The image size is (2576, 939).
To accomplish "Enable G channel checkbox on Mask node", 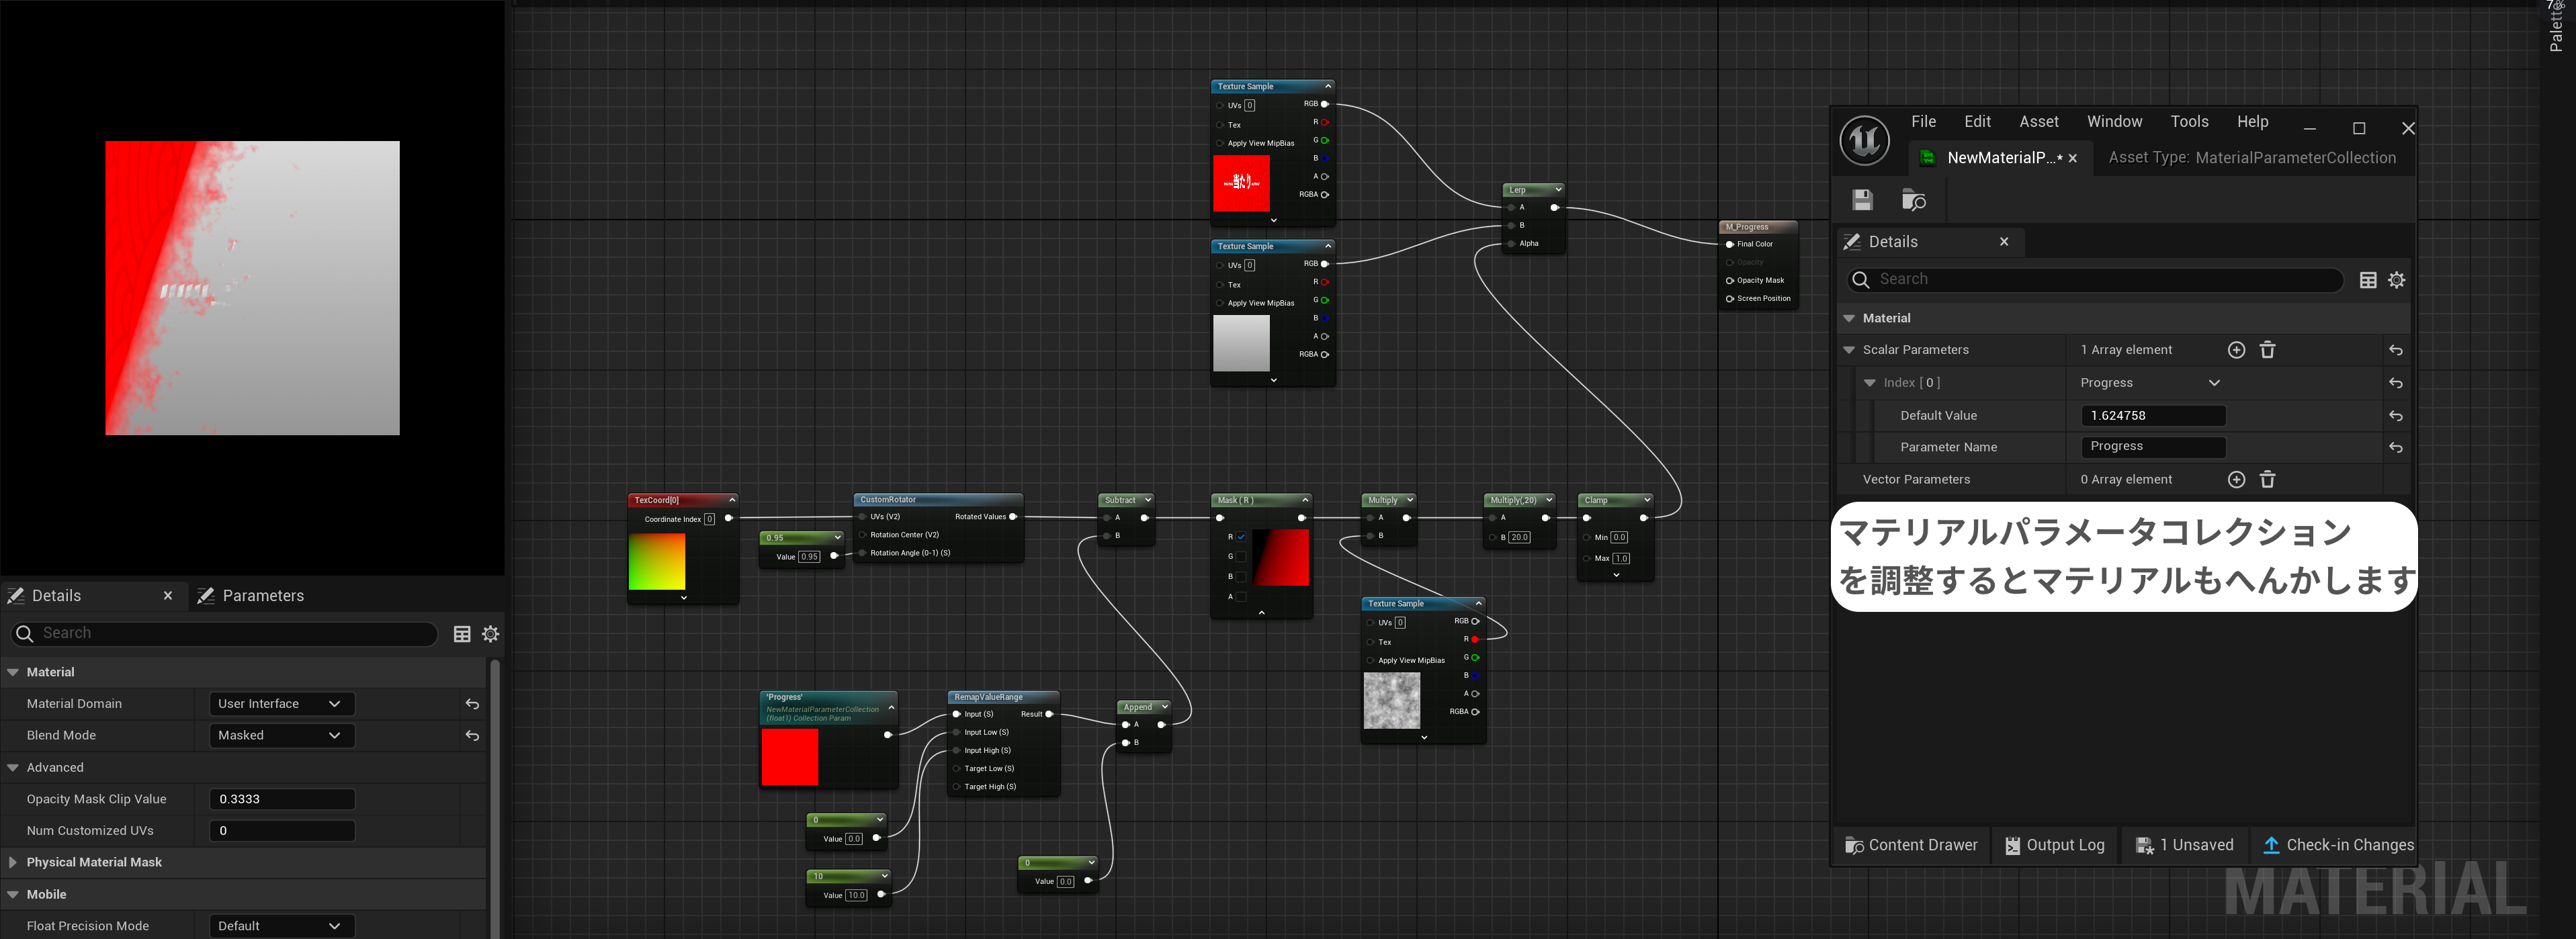I will tap(1241, 557).
